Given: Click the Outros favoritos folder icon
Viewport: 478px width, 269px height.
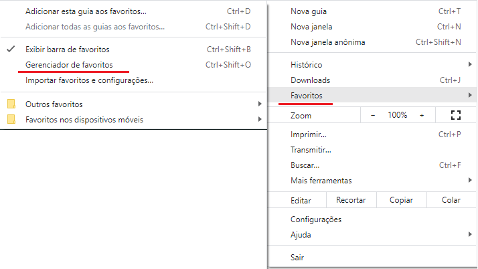Looking at the screenshot, I should tap(11, 104).
